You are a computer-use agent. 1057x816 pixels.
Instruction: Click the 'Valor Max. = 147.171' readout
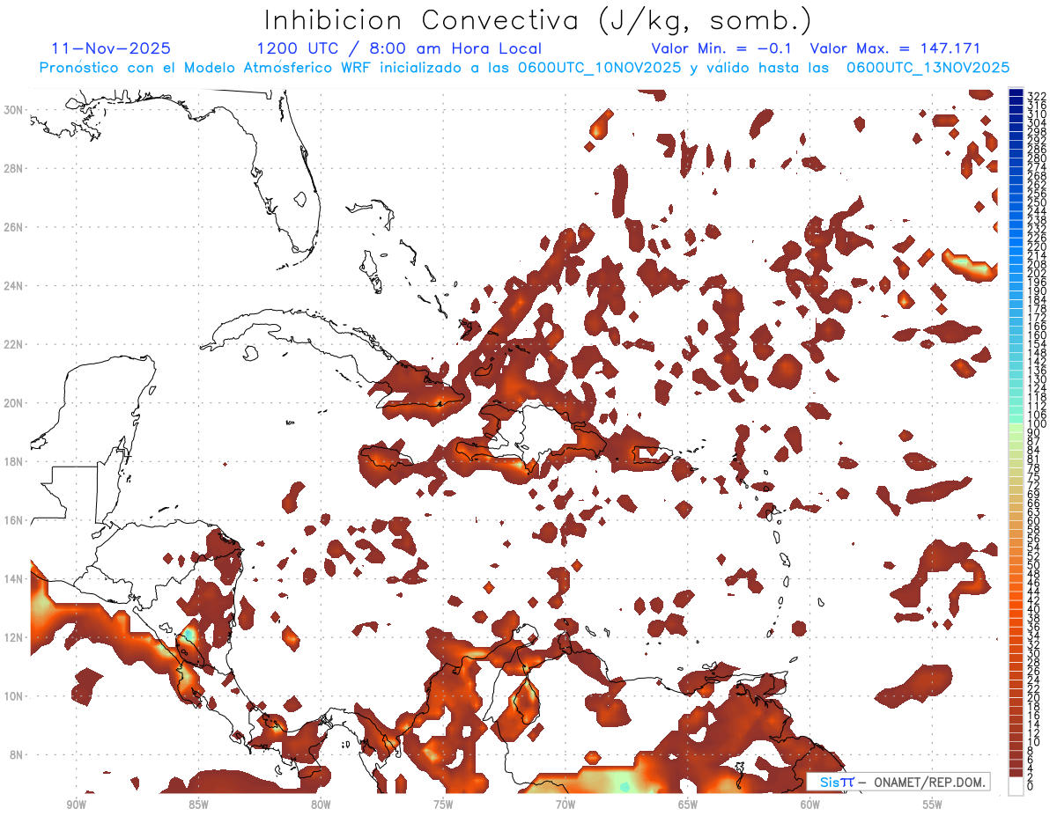pos(895,48)
